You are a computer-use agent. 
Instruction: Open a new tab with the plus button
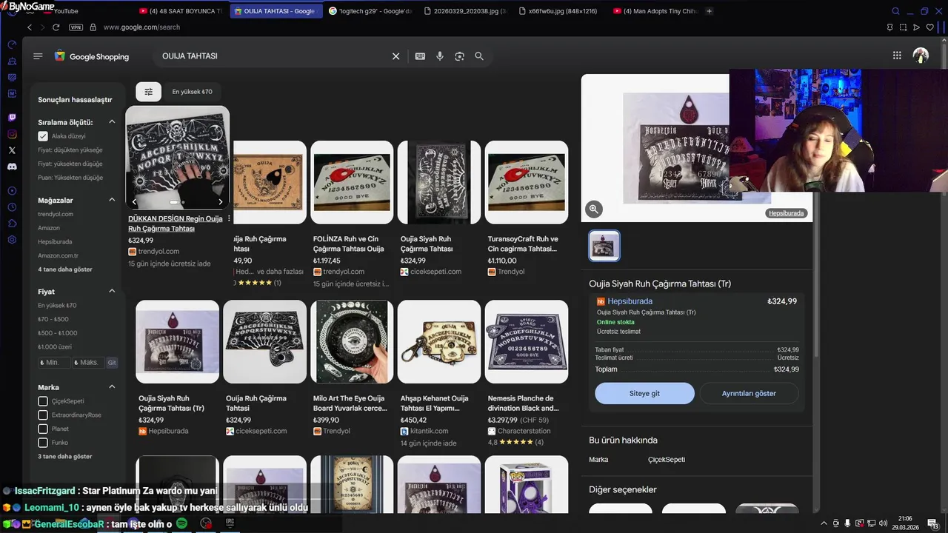pyautogui.click(x=710, y=11)
